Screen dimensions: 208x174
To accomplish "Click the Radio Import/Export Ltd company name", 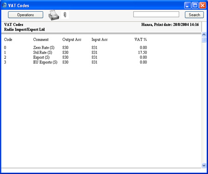I will point(25,30).
